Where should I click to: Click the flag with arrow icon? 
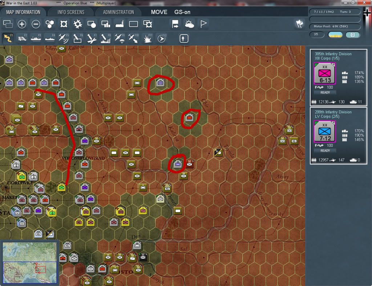coord(175,24)
